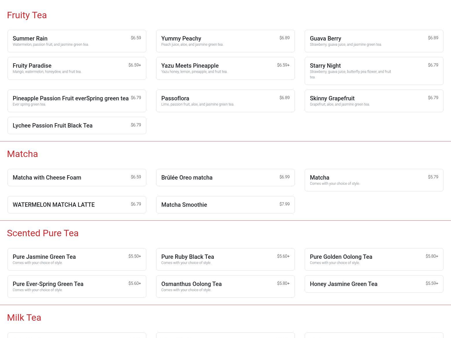Screen dimensions: 451x338
Task: Click the Scented Pure Tea heading
Action: point(43,233)
